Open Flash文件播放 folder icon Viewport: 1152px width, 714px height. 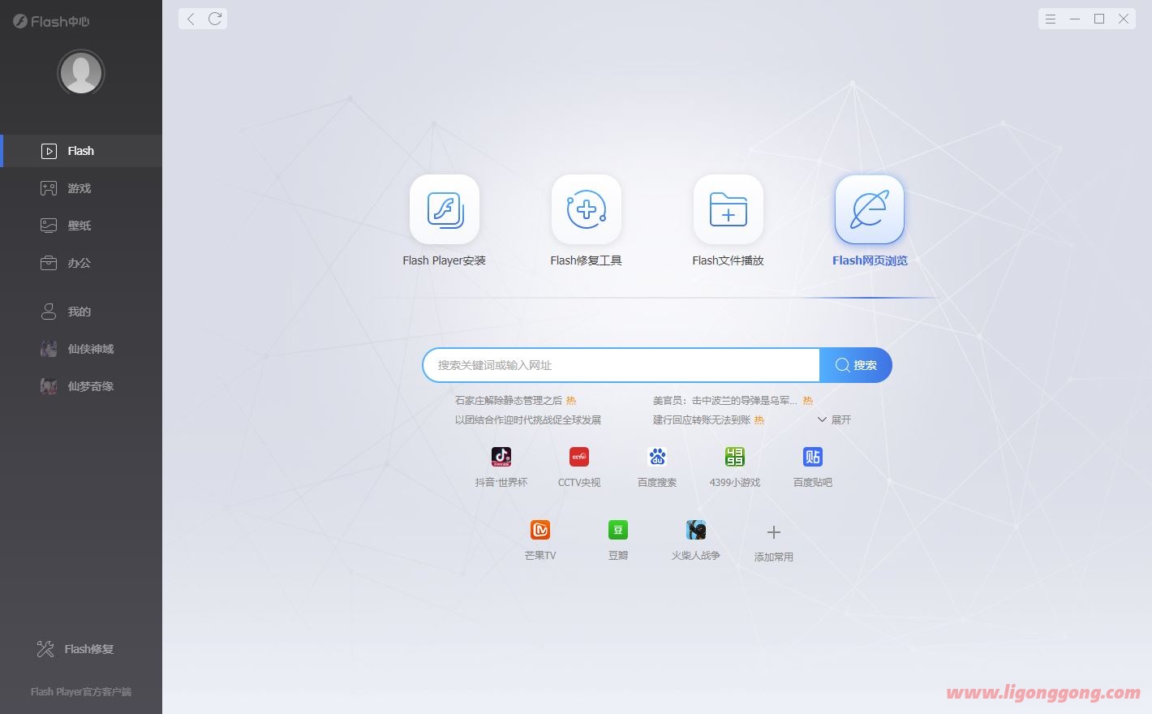point(729,209)
